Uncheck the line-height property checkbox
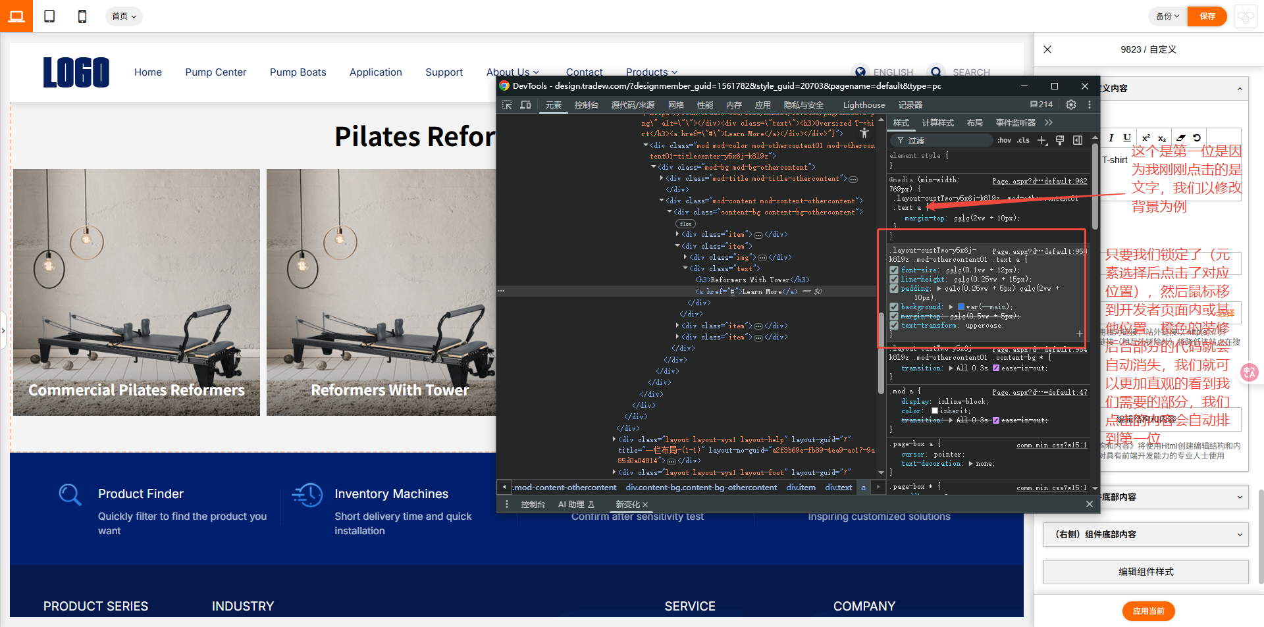Viewport: 1264px width, 627px height. [894, 279]
